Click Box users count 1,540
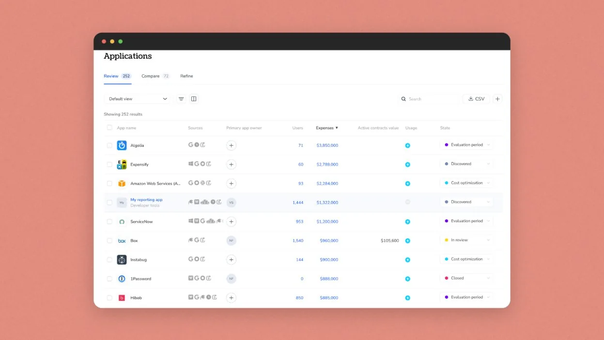This screenshot has width=604, height=340. click(298, 241)
